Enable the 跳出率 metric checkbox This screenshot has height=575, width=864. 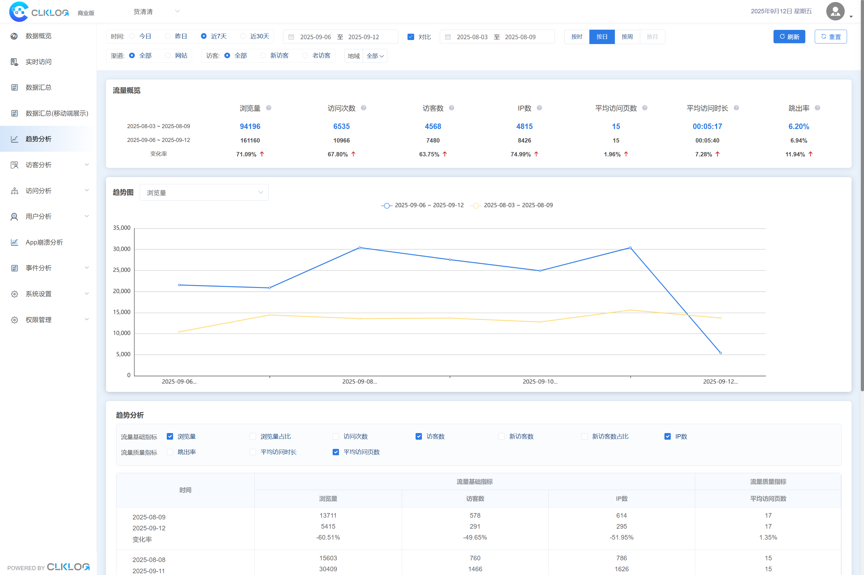(170, 452)
